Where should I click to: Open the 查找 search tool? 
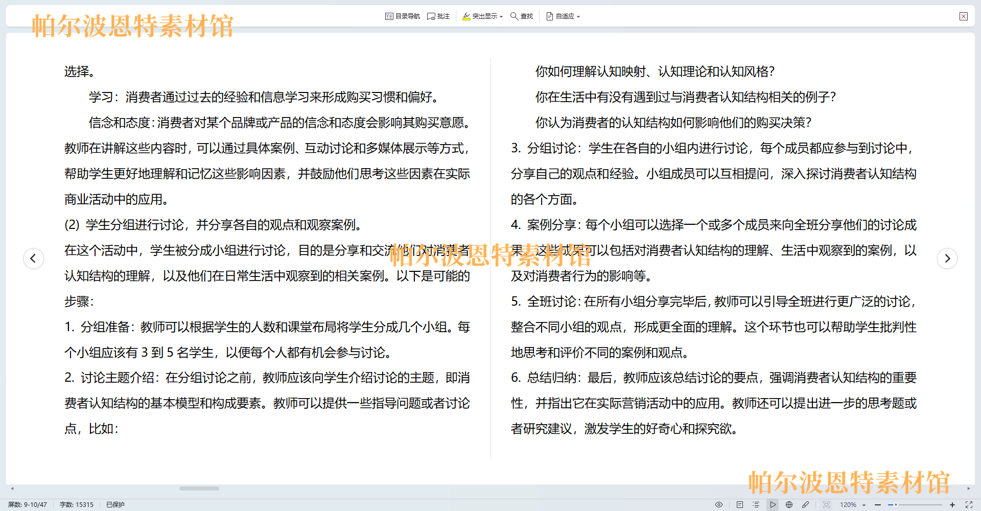[522, 16]
